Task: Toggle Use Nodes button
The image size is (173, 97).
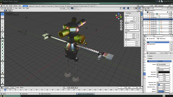Action: click(x=159, y=61)
